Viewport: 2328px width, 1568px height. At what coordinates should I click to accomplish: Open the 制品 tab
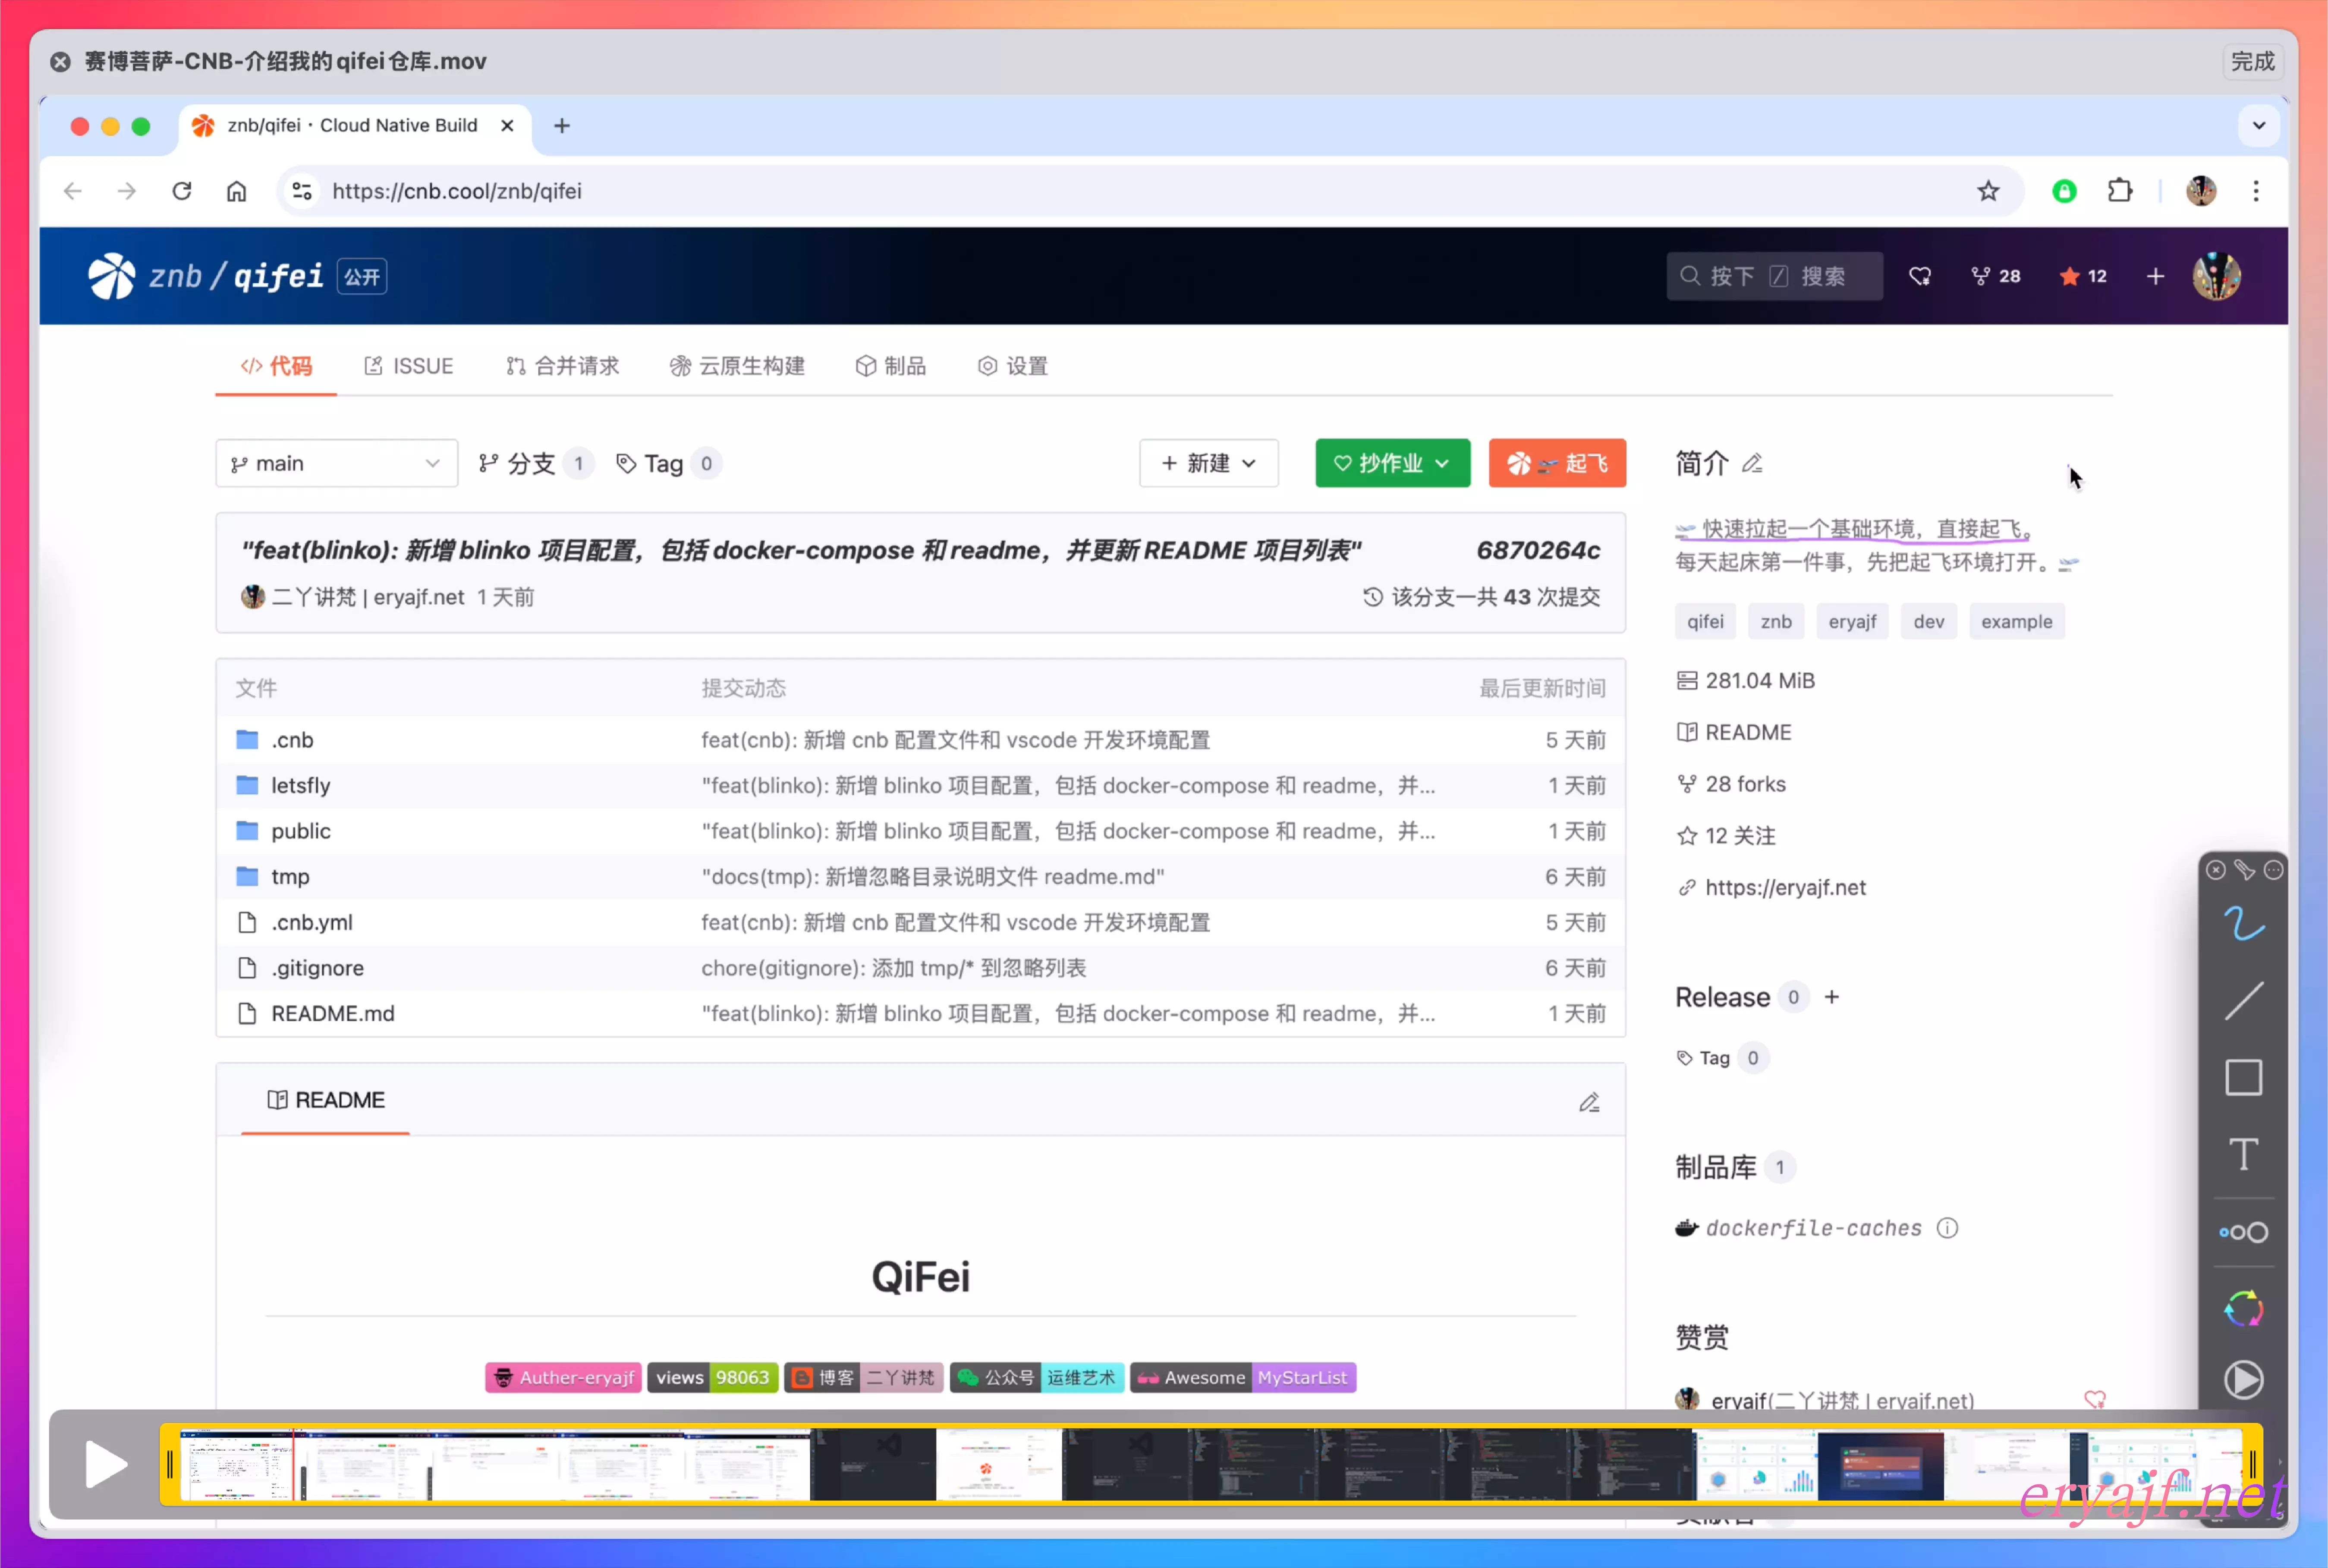[890, 366]
